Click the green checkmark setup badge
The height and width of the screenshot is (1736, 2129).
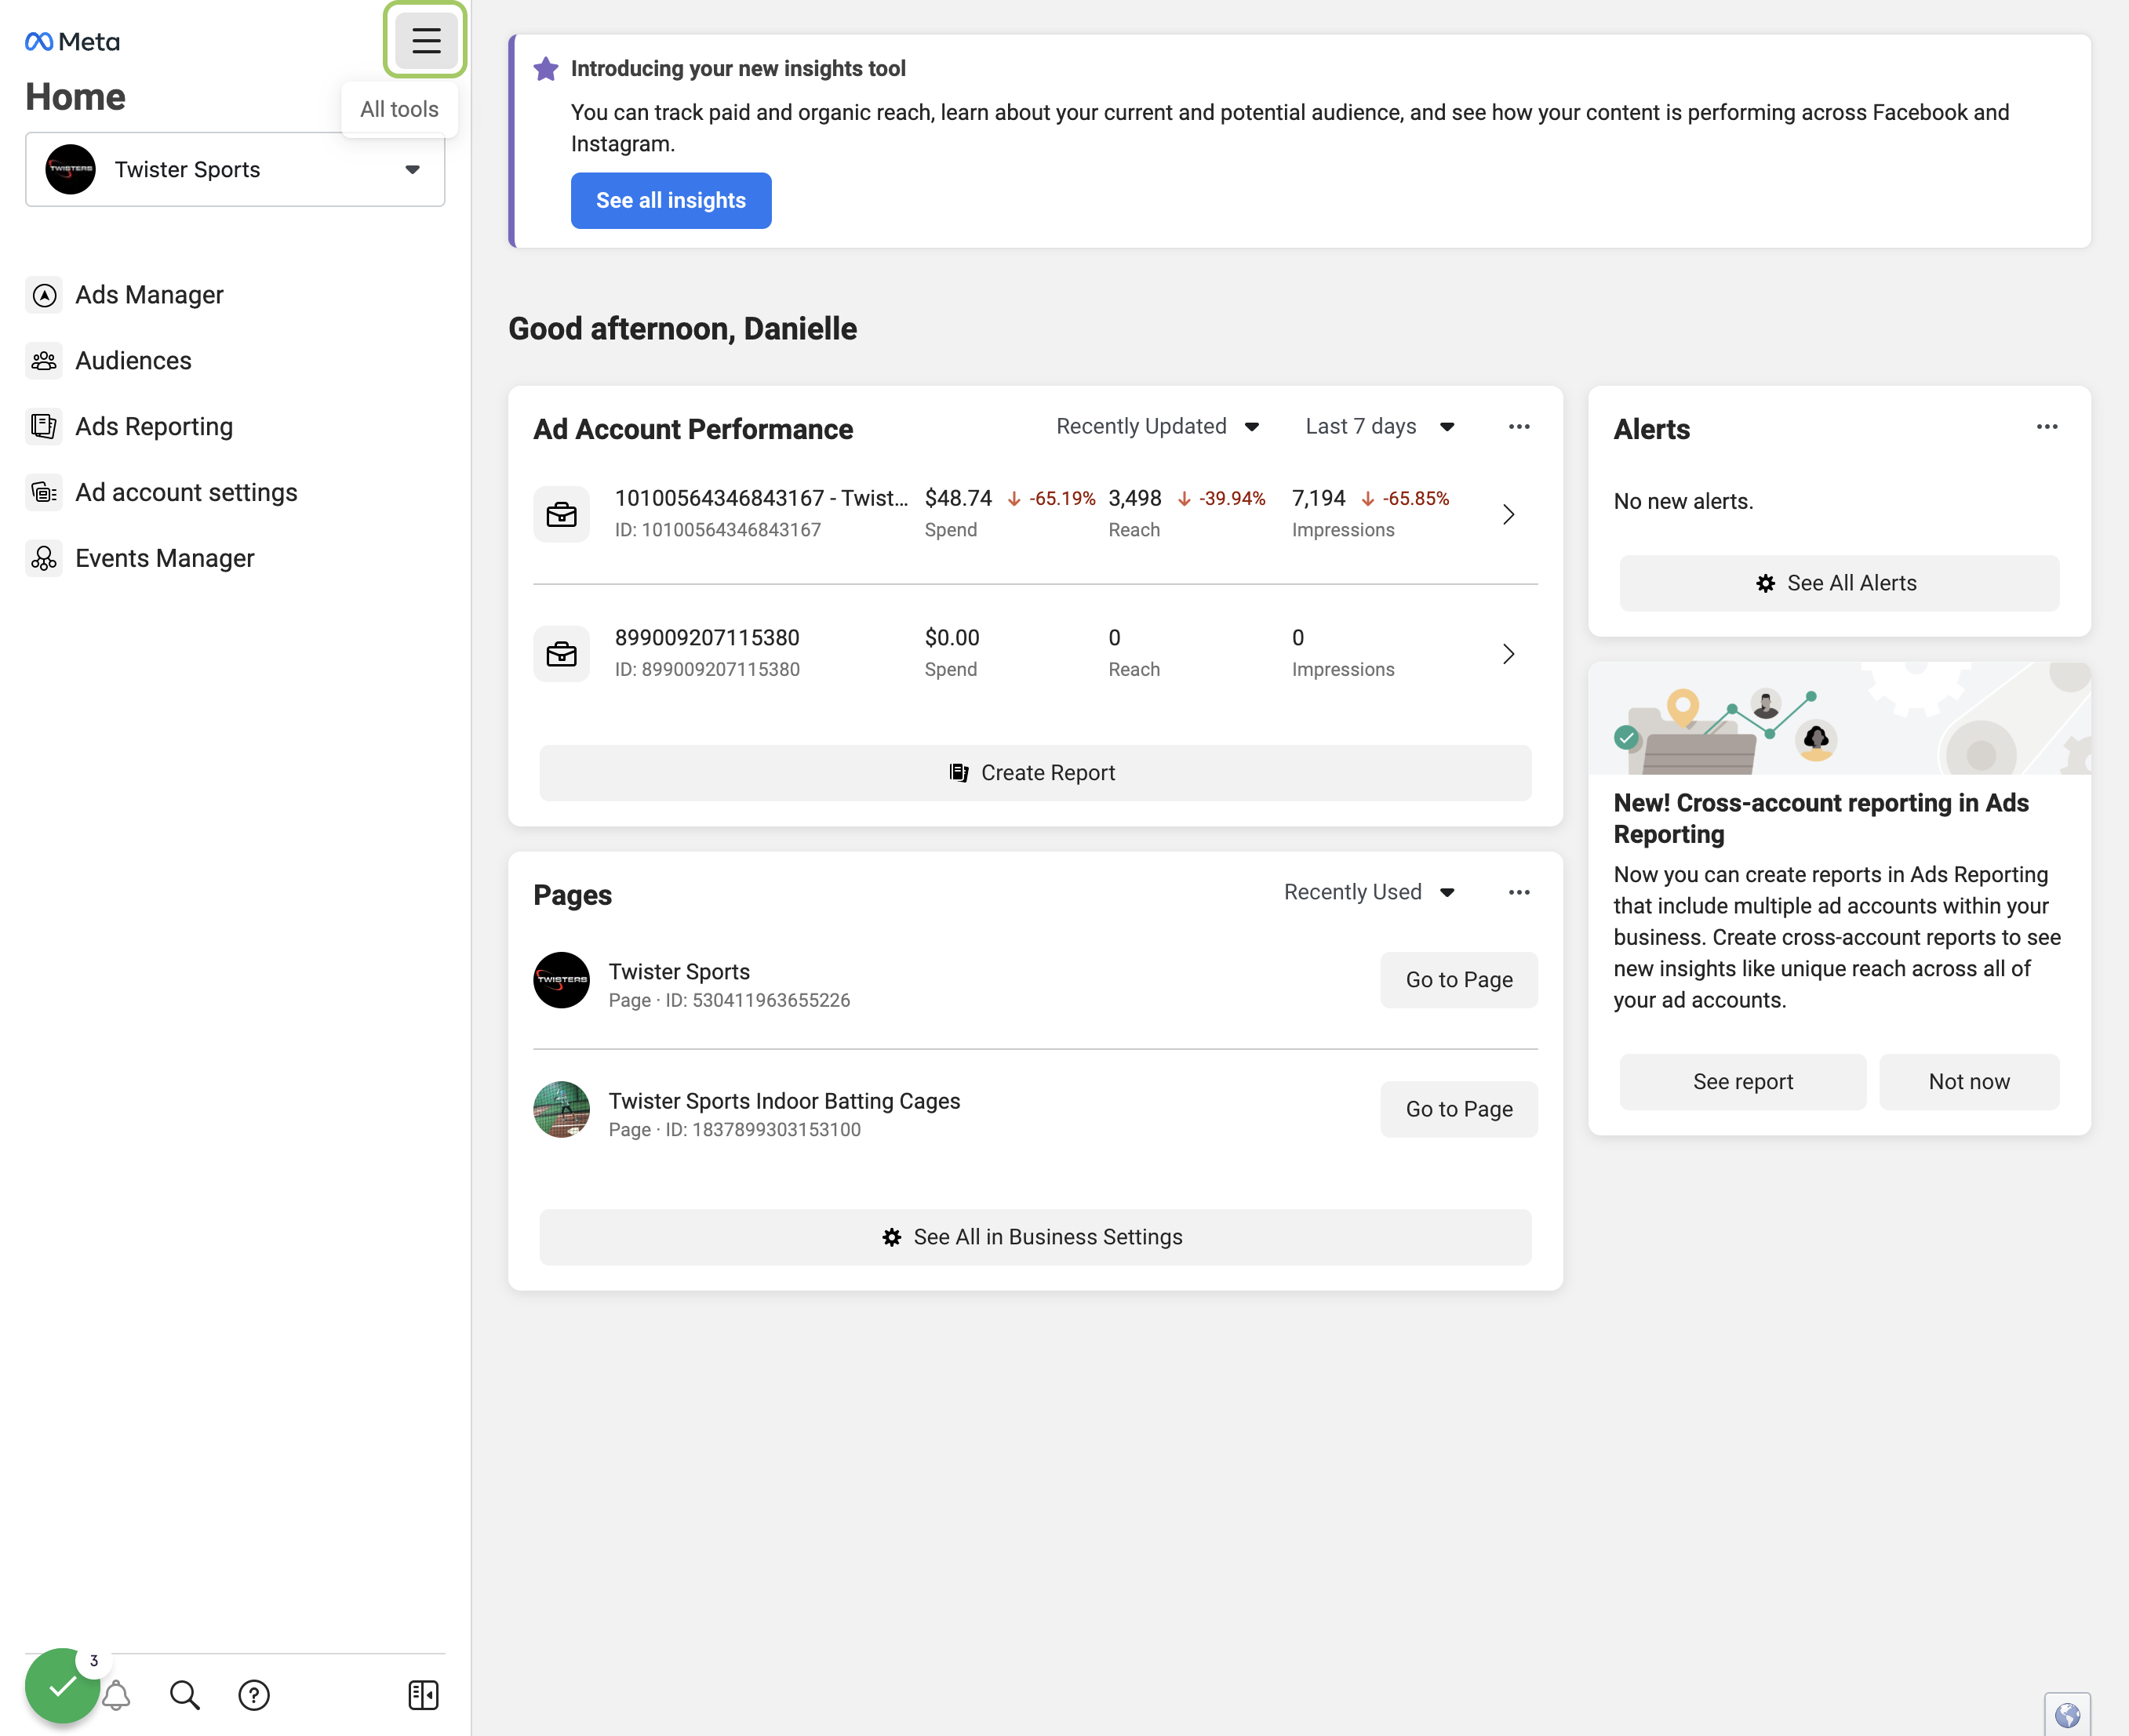pos(62,1687)
